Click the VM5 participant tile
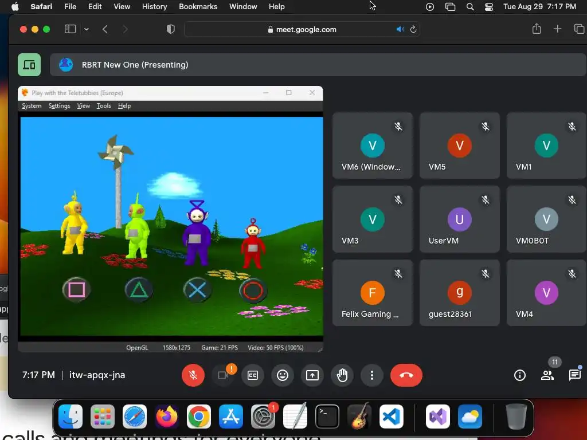 [x=460, y=146]
